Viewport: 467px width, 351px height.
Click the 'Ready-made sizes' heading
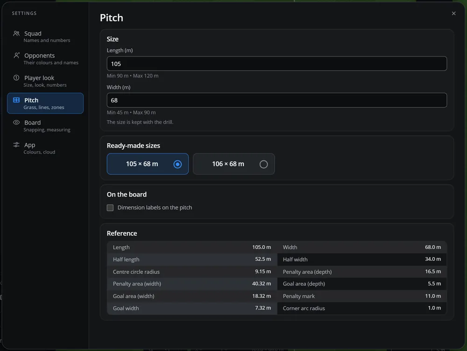pos(134,146)
